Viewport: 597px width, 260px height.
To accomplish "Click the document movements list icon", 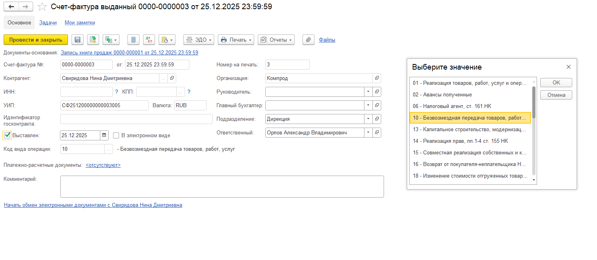I will pyautogui.click(x=133, y=40).
